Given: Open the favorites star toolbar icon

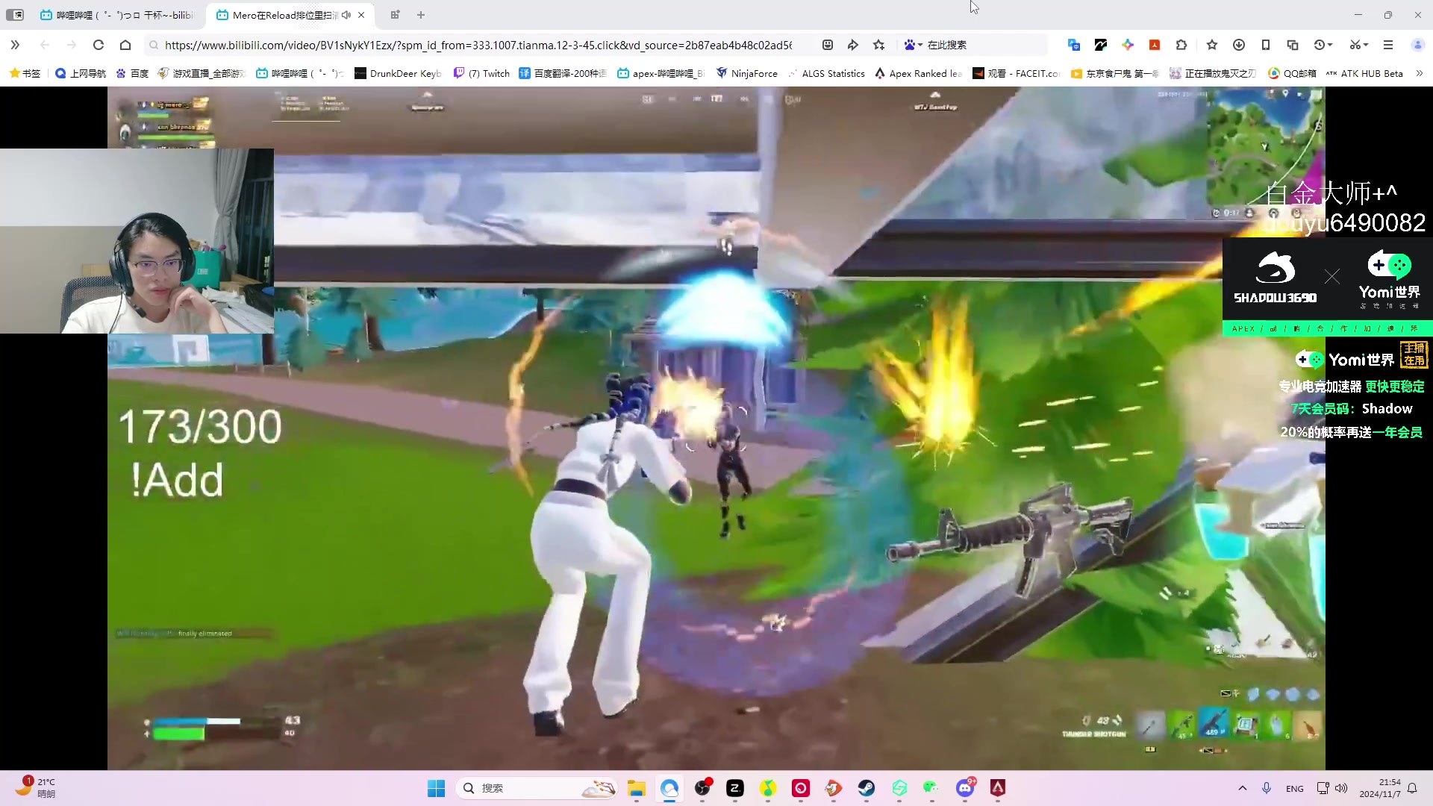Looking at the screenshot, I should 1212,45.
